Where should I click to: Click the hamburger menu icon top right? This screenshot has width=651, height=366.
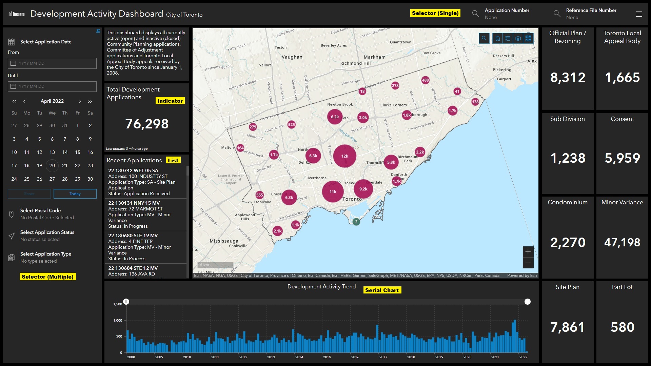640,14
